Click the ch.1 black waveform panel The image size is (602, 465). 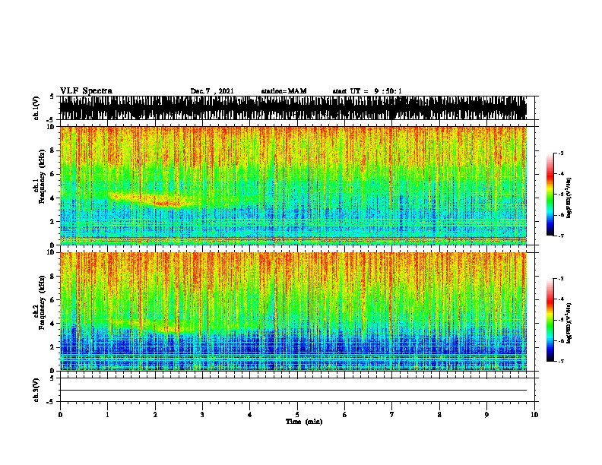click(293, 108)
